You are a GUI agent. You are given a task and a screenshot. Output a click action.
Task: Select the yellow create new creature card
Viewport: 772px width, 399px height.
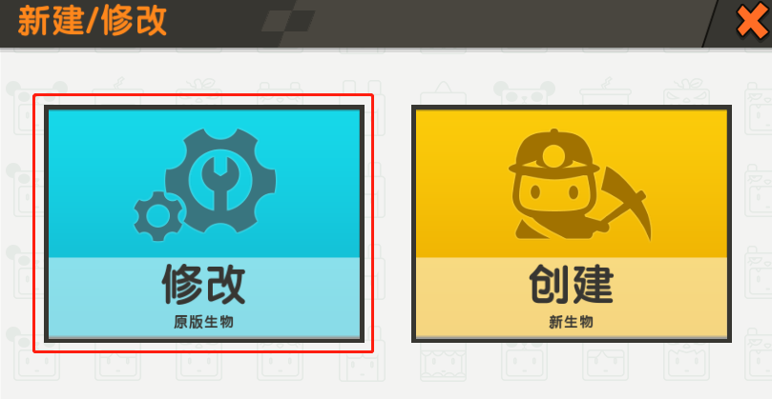tap(571, 224)
